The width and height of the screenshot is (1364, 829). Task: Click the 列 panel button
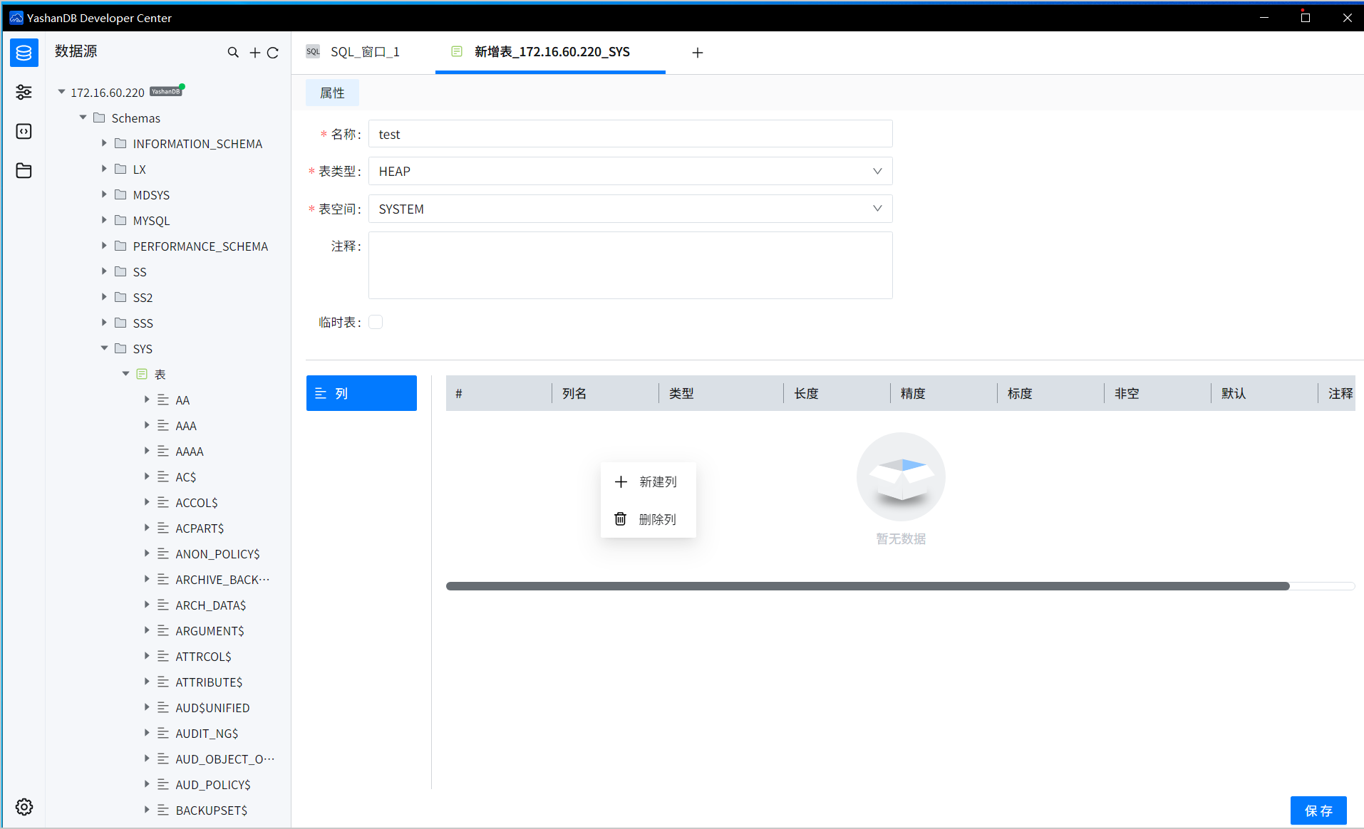361,392
